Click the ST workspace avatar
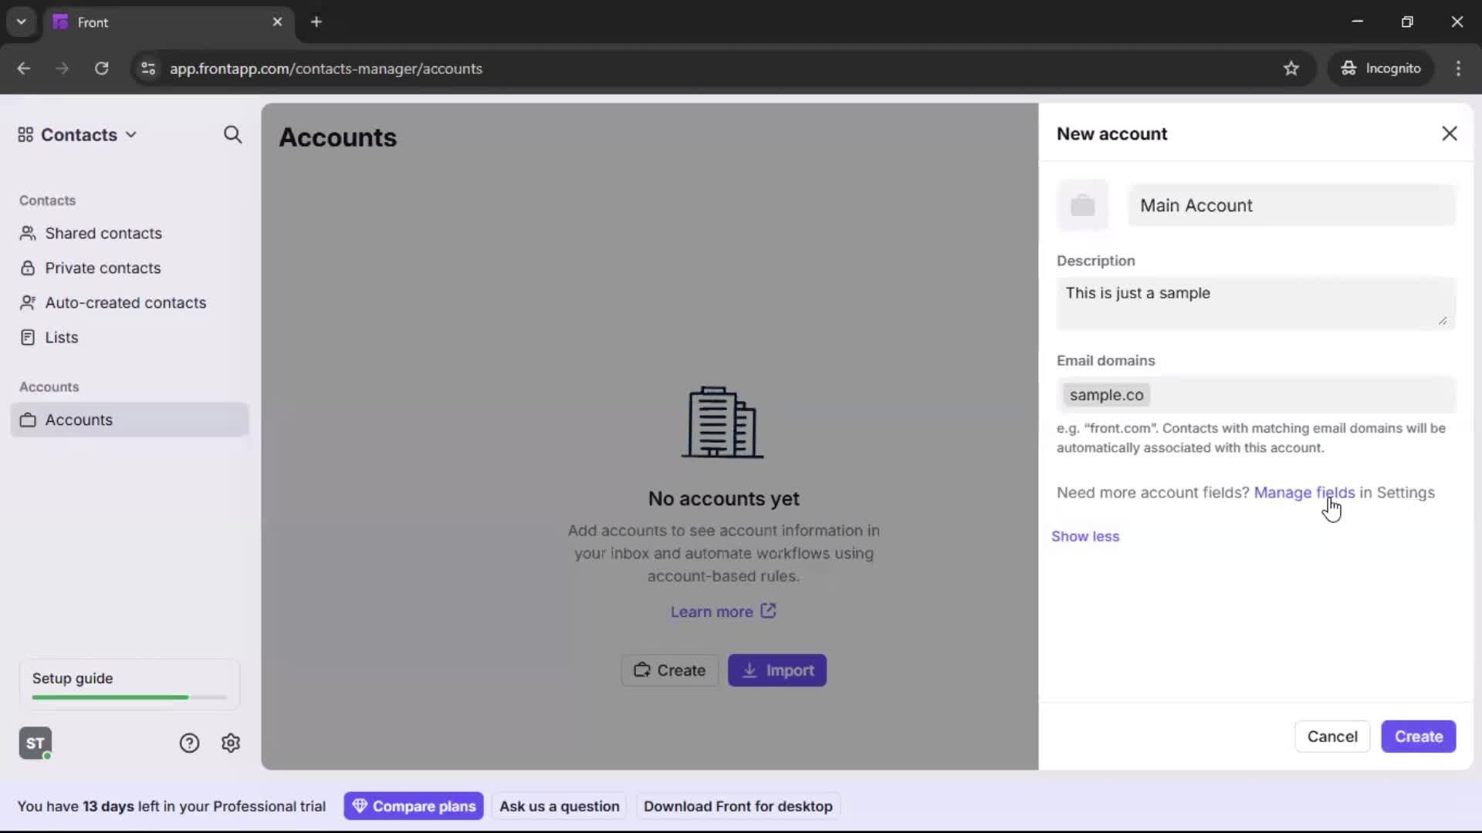Screen dimensions: 1482x833 (35, 743)
